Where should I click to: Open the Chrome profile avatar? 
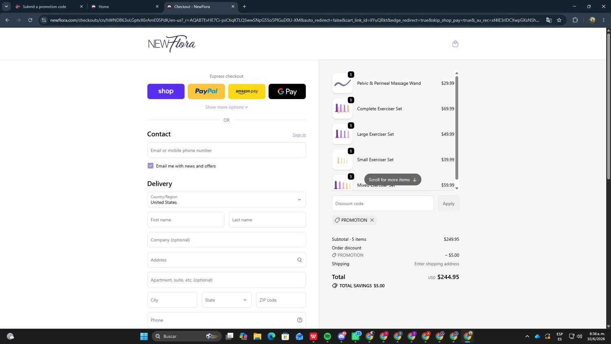point(592,20)
